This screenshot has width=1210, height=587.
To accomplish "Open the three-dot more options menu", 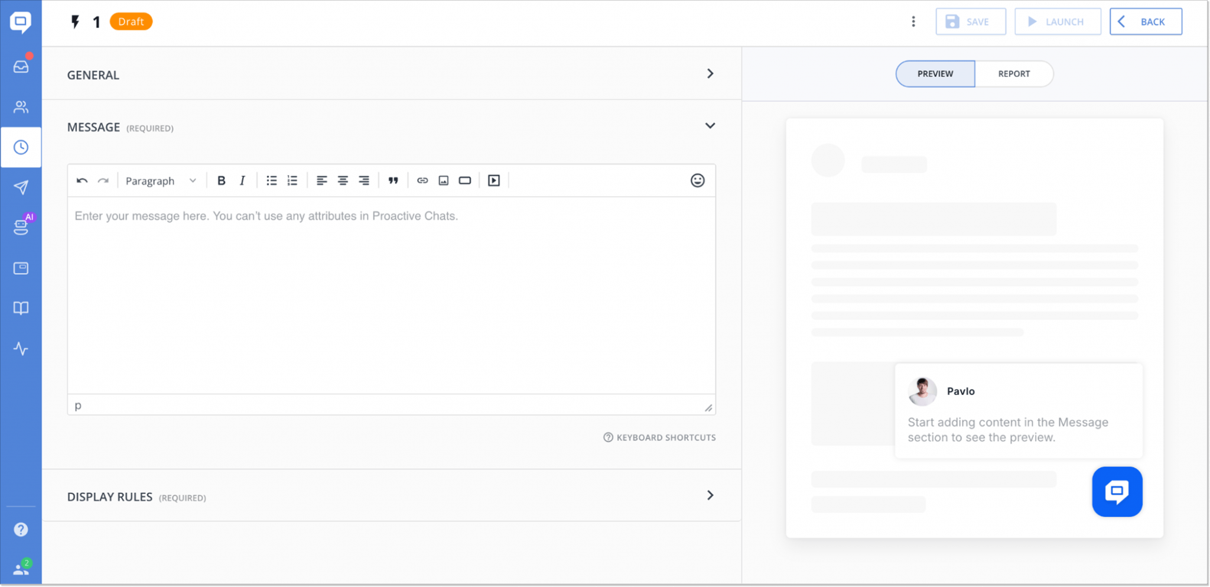I will [x=913, y=22].
